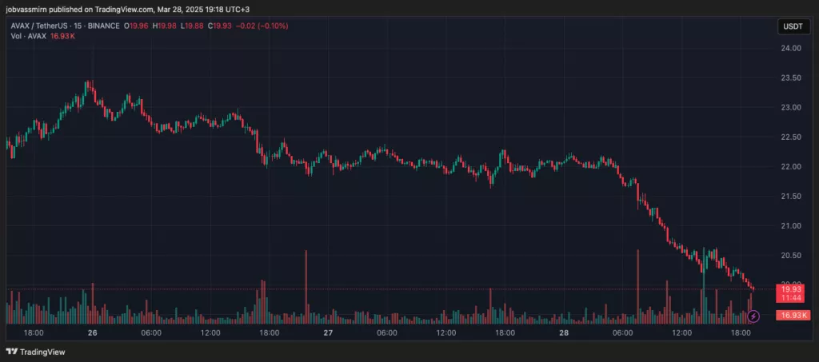
Task: Click the Vol · AVAX indicator label
Action: 28,35
